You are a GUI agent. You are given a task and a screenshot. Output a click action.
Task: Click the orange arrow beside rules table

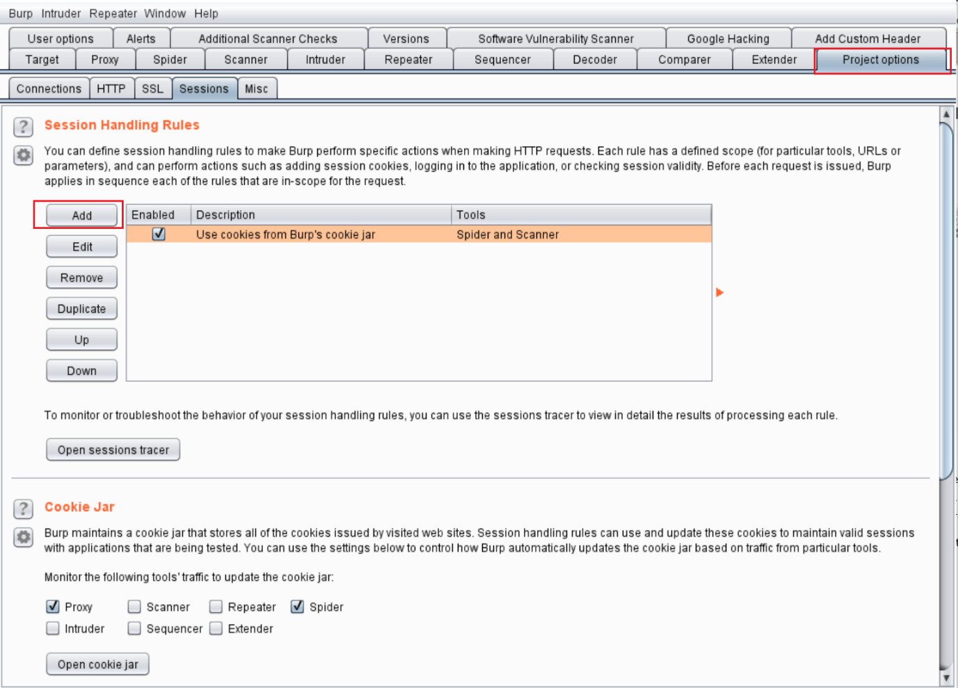719,292
